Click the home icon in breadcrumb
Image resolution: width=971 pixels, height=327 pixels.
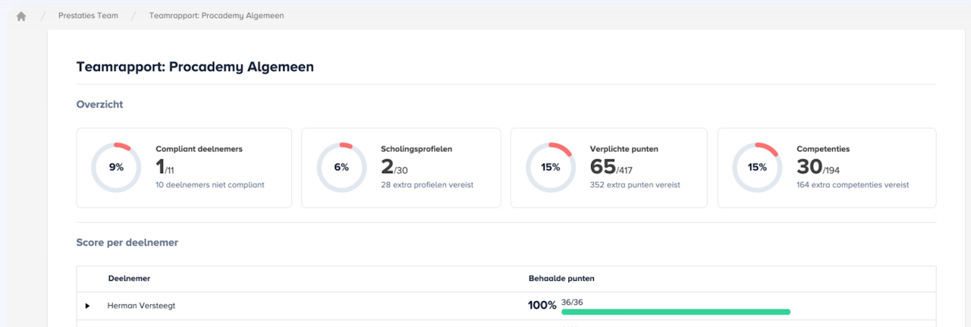point(21,16)
